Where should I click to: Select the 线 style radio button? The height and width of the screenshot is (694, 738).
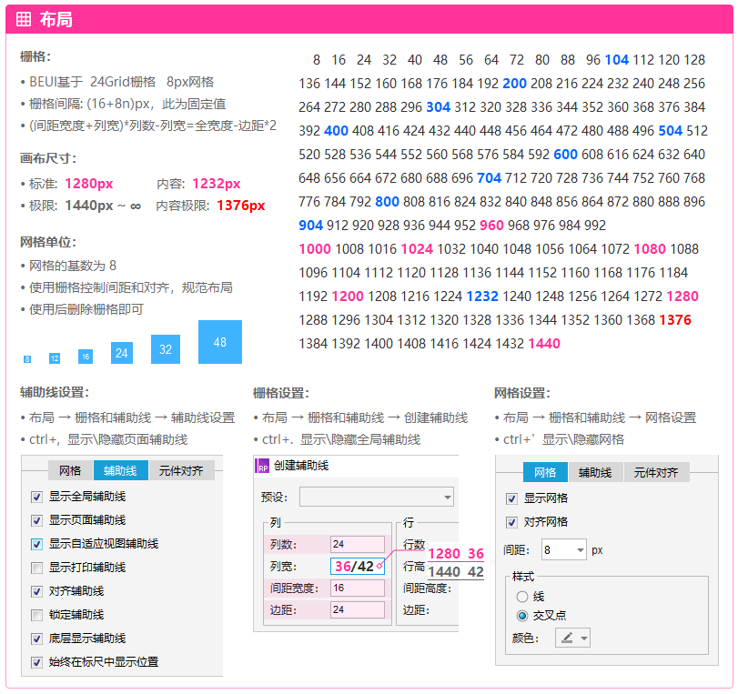[x=522, y=597]
